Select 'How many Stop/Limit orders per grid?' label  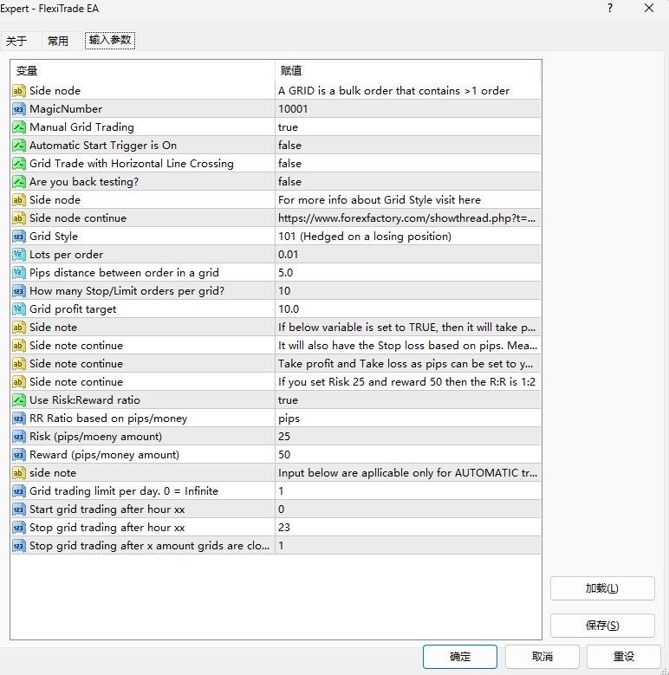pyautogui.click(x=127, y=291)
